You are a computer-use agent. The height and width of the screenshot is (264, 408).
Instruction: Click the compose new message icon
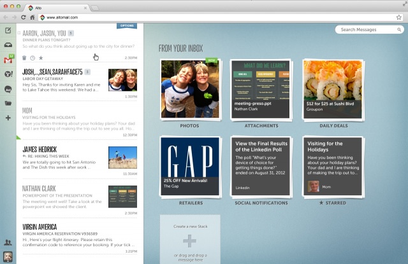coord(8,31)
